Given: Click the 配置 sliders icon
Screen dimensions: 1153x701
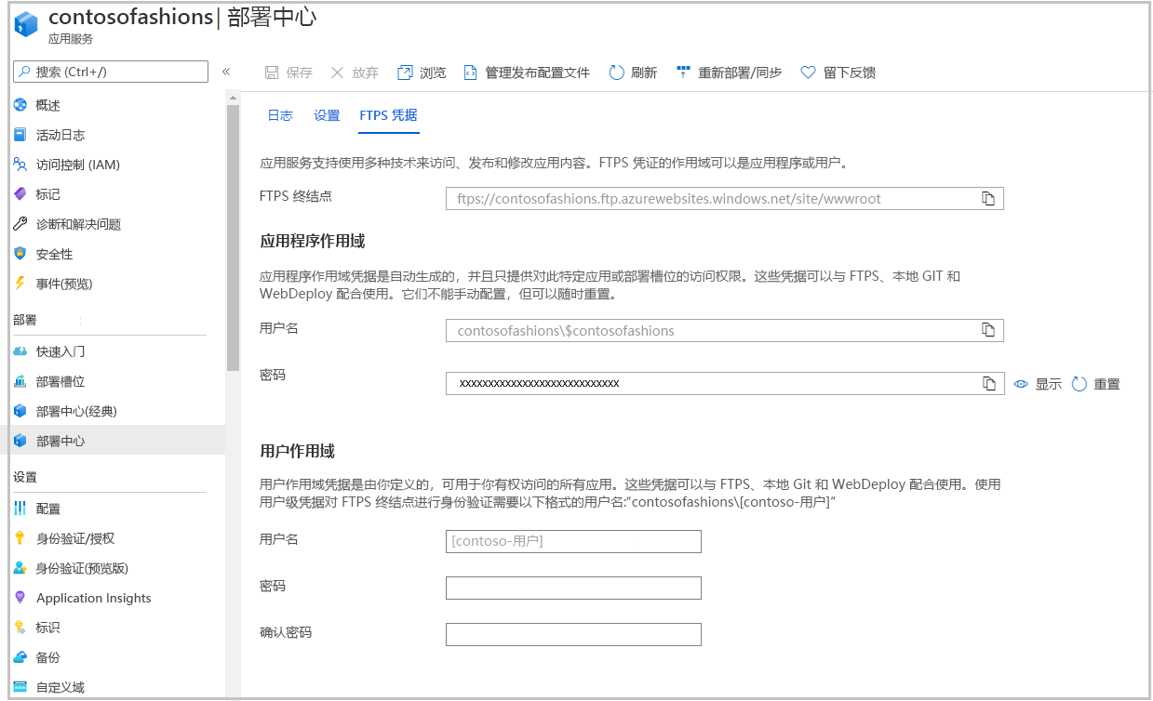Looking at the screenshot, I should 20,509.
